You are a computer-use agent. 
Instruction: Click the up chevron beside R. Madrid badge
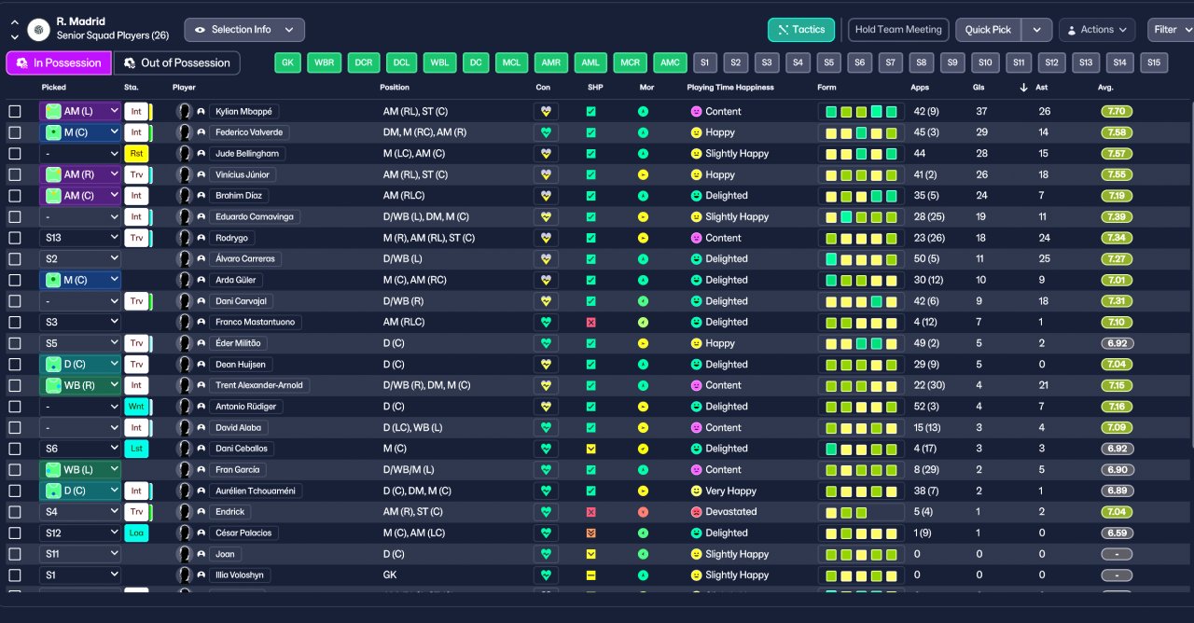click(14, 22)
